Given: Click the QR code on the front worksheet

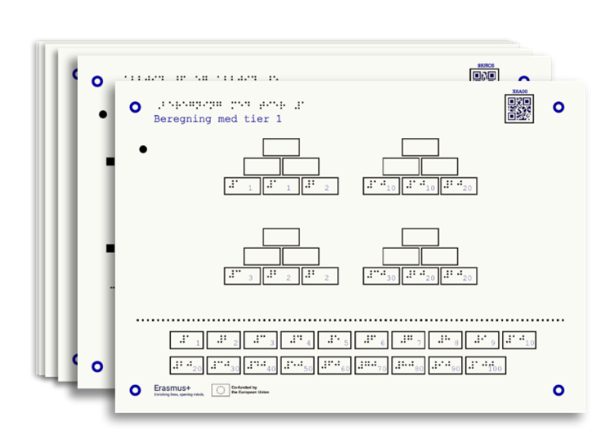Looking at the screenshot, I should (519, 109).
